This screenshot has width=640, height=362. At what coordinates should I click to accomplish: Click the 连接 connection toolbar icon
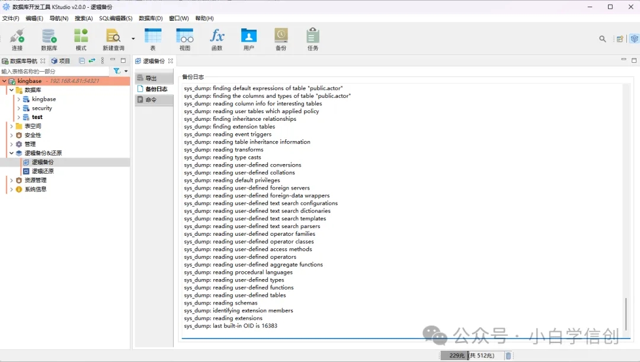[17, 39]
